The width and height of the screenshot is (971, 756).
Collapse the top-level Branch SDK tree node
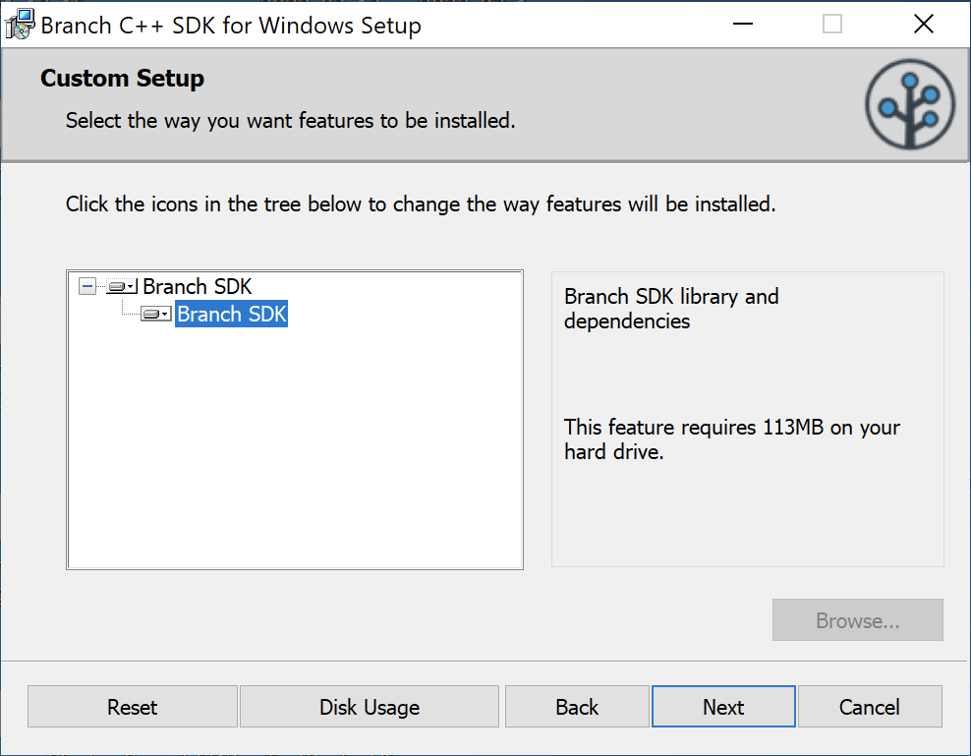(87, 286)
